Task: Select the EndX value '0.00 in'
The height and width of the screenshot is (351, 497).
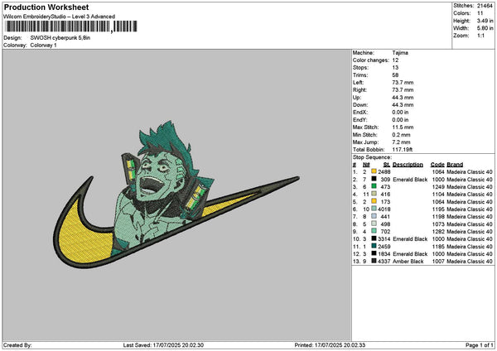Action: pos(400,112)
